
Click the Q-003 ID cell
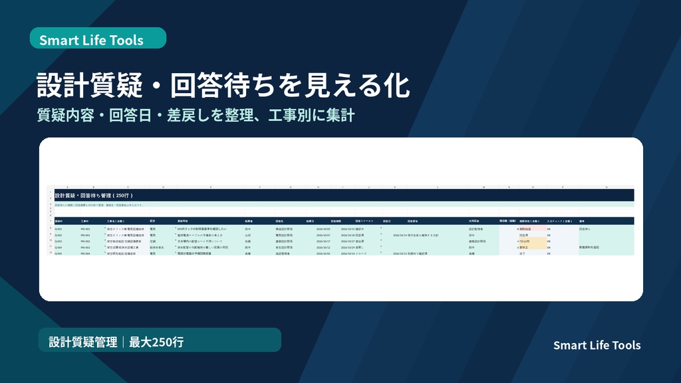67,241
